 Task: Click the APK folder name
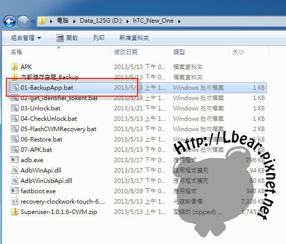point(26,67)
